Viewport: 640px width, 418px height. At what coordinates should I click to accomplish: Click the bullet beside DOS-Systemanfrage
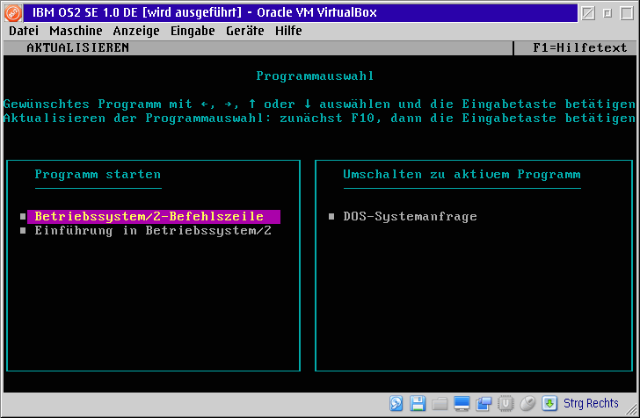coord(331,216)
